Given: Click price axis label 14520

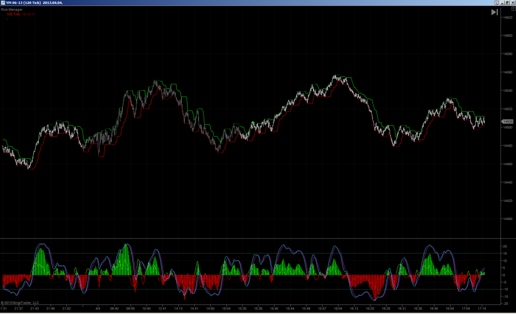Looking at the screenshot, I should 508,109.
